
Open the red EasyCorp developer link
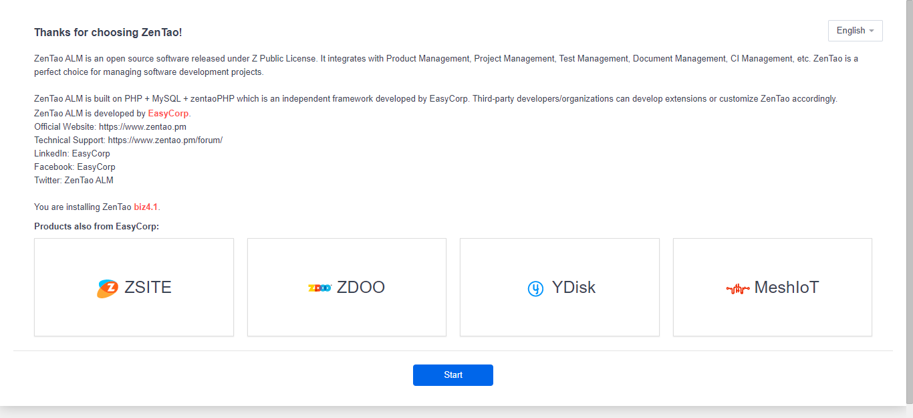[168, 114]
